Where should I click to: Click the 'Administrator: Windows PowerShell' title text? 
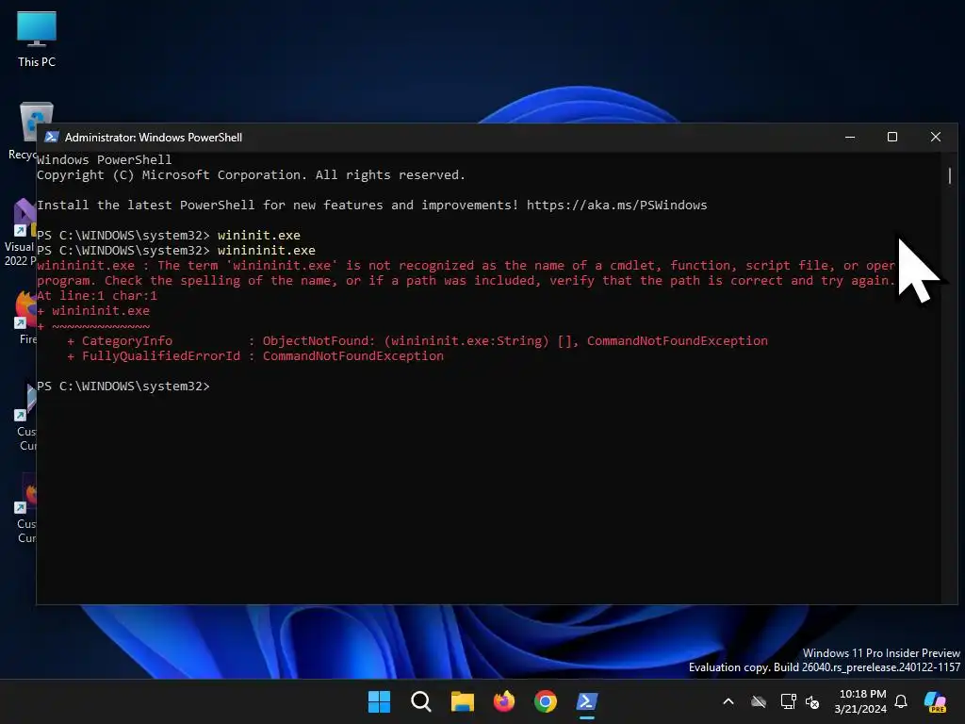154,138
